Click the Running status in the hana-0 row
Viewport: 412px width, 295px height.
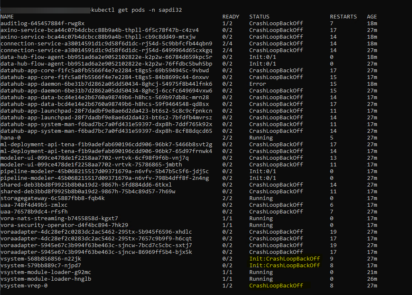coord(261,138)
